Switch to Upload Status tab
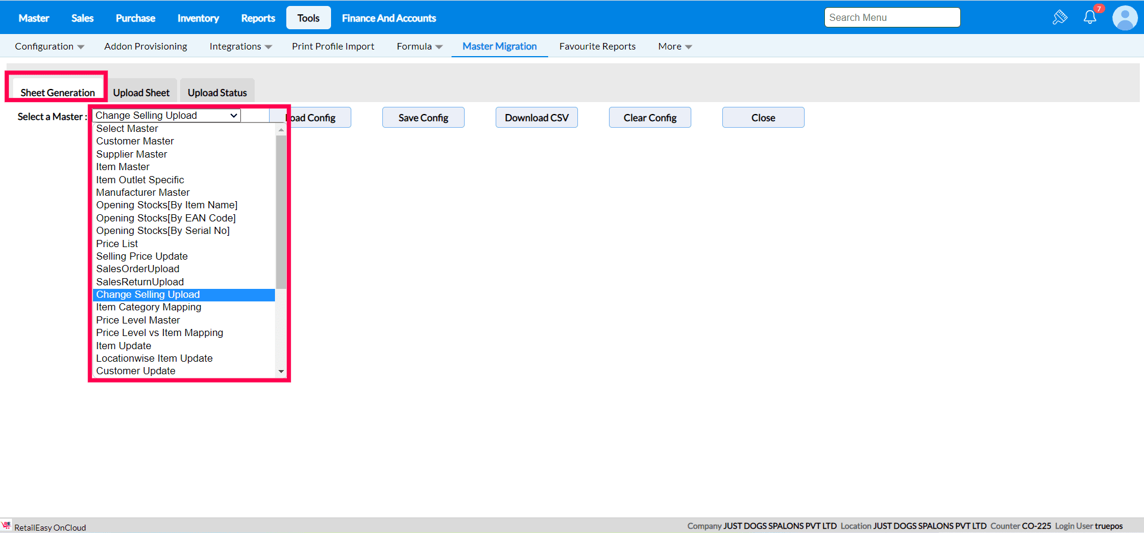 [x=217, y=91]
